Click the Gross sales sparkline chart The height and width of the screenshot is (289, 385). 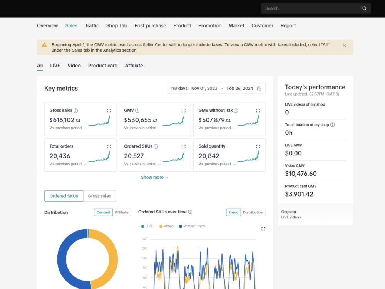[x=99, y=120]
